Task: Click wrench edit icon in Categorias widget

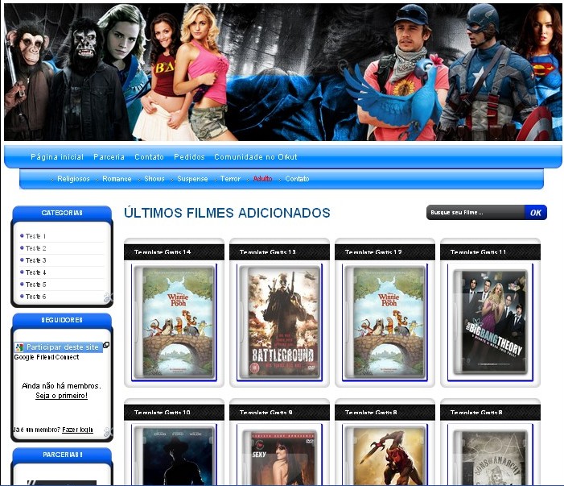Action: pos(108,297)
